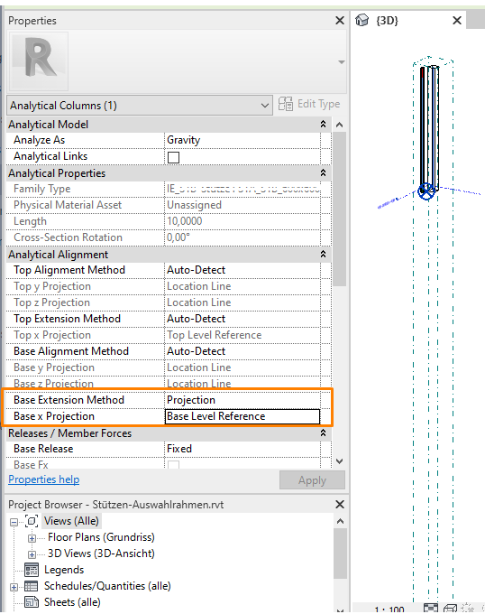Screen dimensions: 485x614
Task: Click the Edit Type button
Action: (x=309, y=104)
